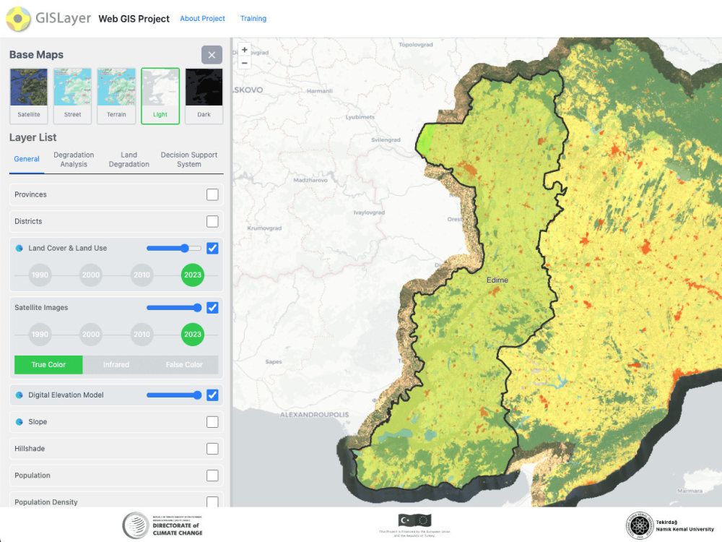Uncheck the Satellite Images layer
Image resolution: width=722 pixels, height=542 pixels.
212,307
